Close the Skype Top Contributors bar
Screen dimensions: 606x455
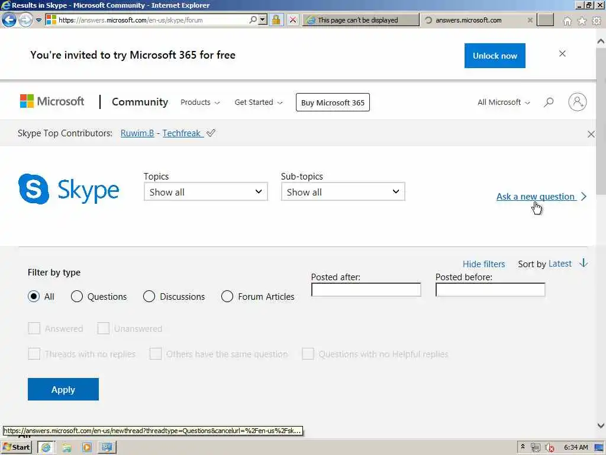click(x=591, y=134)
